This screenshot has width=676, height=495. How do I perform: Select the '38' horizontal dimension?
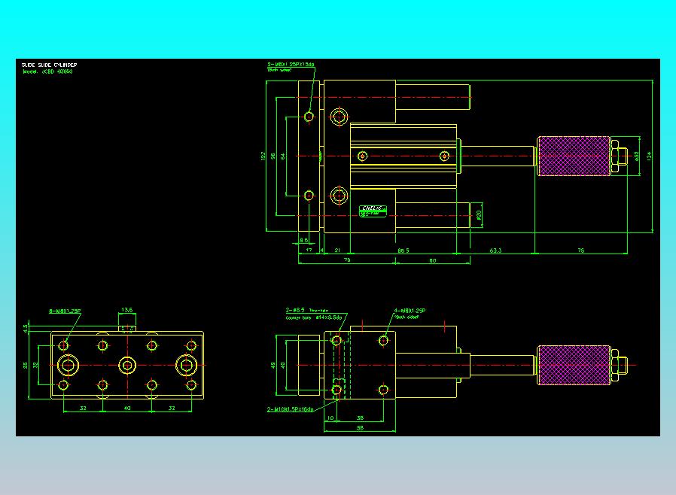pos(360,418)
